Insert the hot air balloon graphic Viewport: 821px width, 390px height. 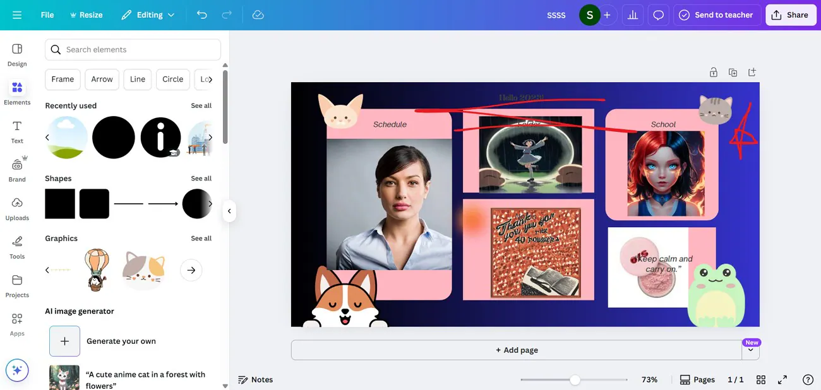tap(97, 269)
